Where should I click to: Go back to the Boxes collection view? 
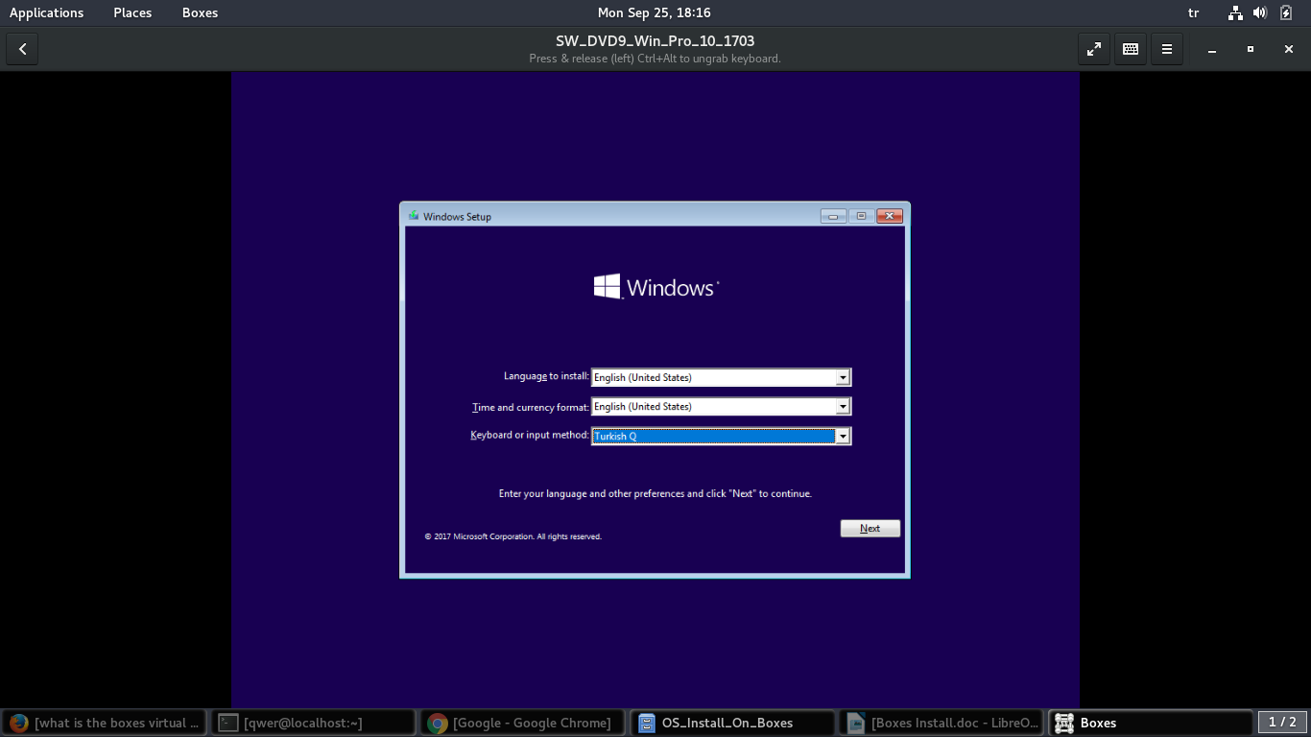23,49
